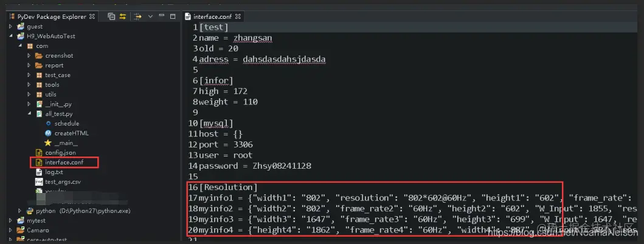Select the PyDev Package Explorer tab
Image resolution: width=644 pixels, height=244 pixels.
coord(52,16)
